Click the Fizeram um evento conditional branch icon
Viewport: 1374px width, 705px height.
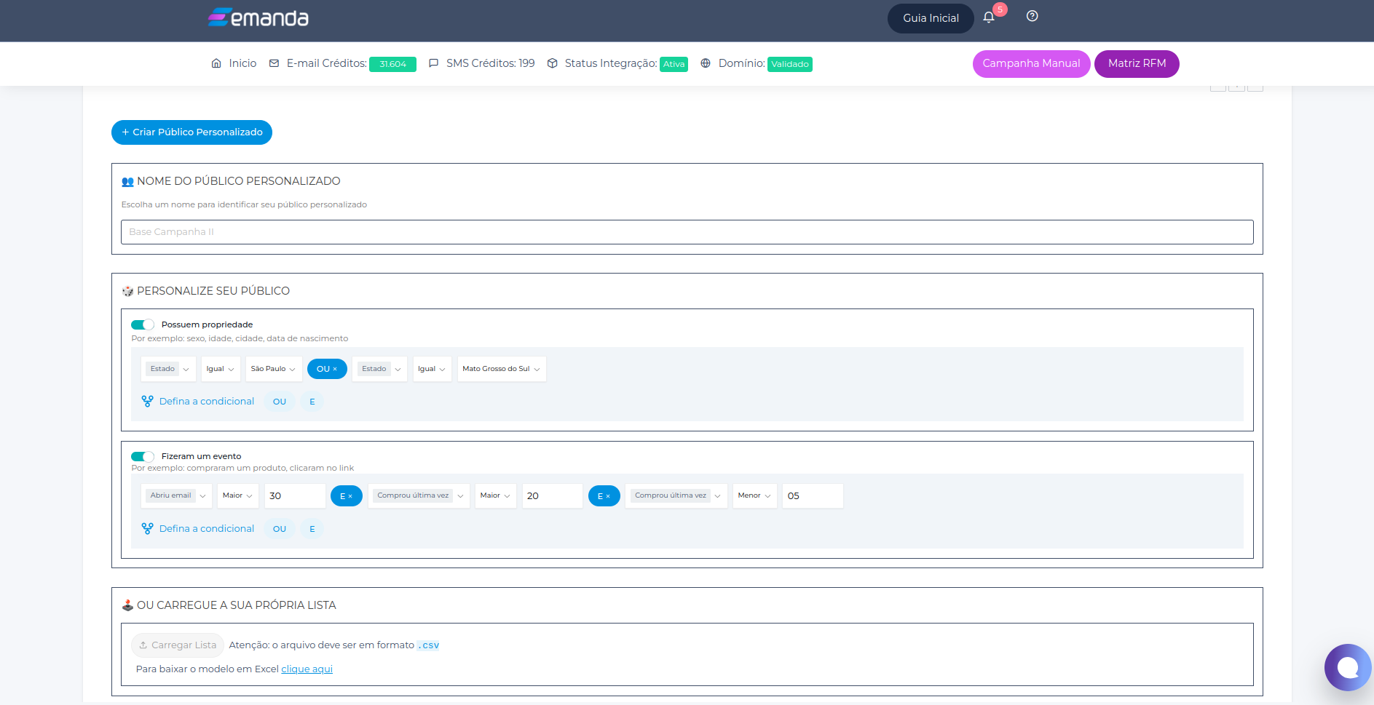pos(147,528)
